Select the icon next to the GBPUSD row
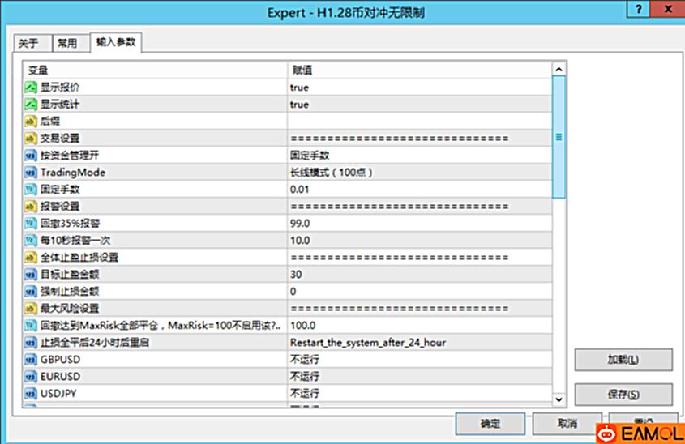This screenshot has width=685, height=444. coord(30,360)
